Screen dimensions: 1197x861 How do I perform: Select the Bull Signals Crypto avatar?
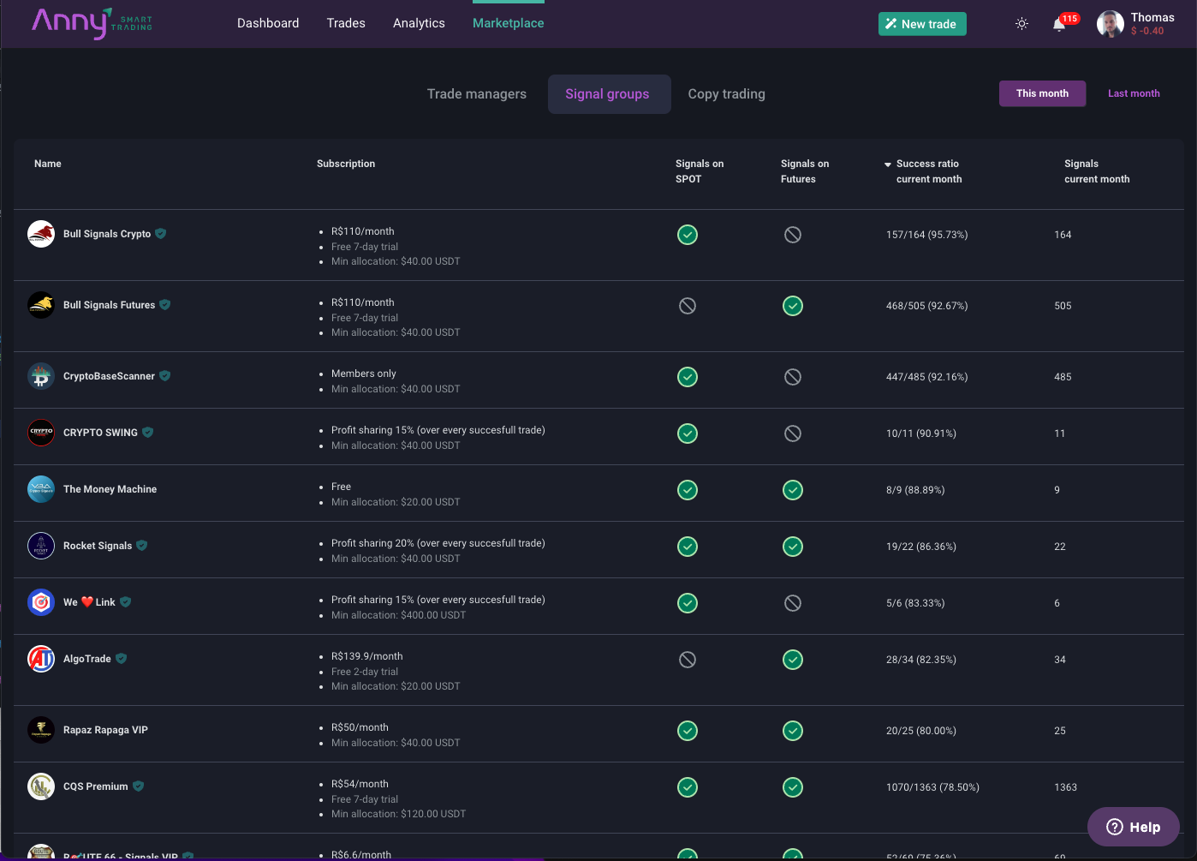point(40,233)
